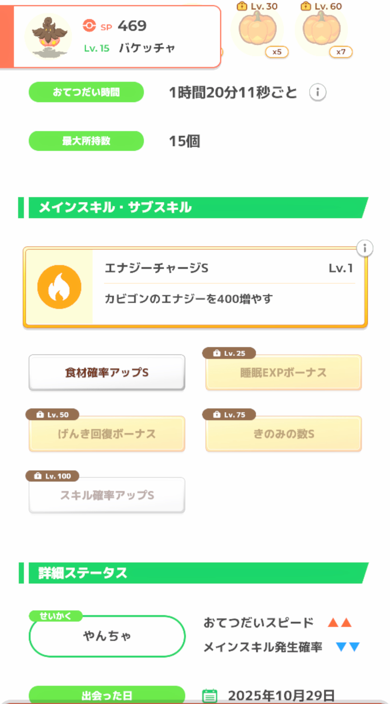Tap the 出会った日 green label

tap(107, 695)
